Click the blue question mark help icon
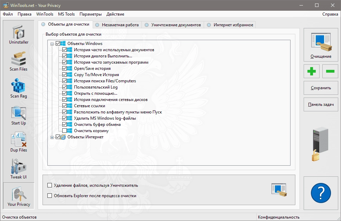The image size is (341, 221). [x=321, y=193]
